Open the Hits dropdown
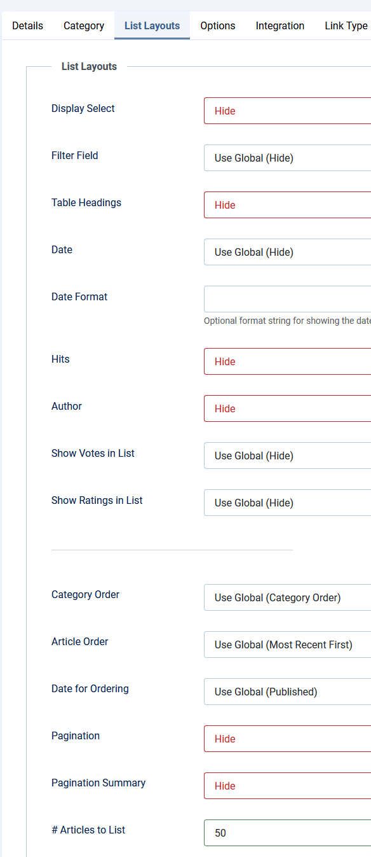Image resolution: width=371 pixels, height=857 pixels. pos(286,361)
